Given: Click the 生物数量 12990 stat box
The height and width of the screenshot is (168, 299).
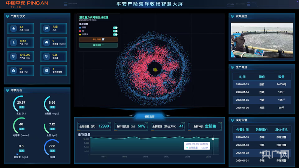Looking at the screenshot, I should [x=94, y=126].
